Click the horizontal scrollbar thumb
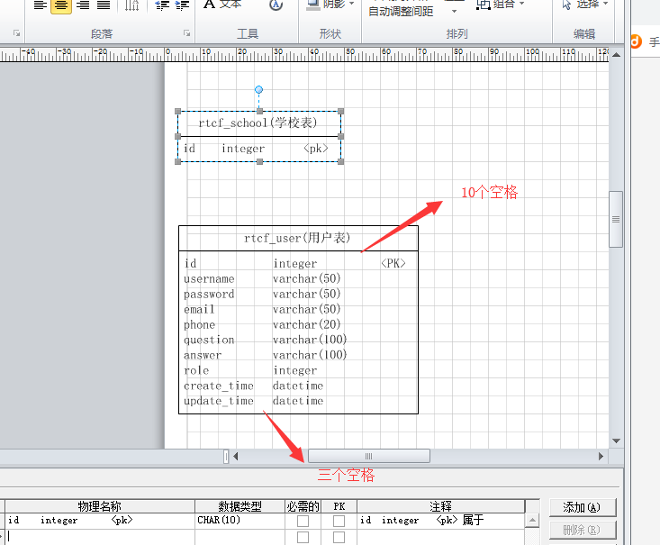Viewport: 660px width, 545px height. coord(369,456)
